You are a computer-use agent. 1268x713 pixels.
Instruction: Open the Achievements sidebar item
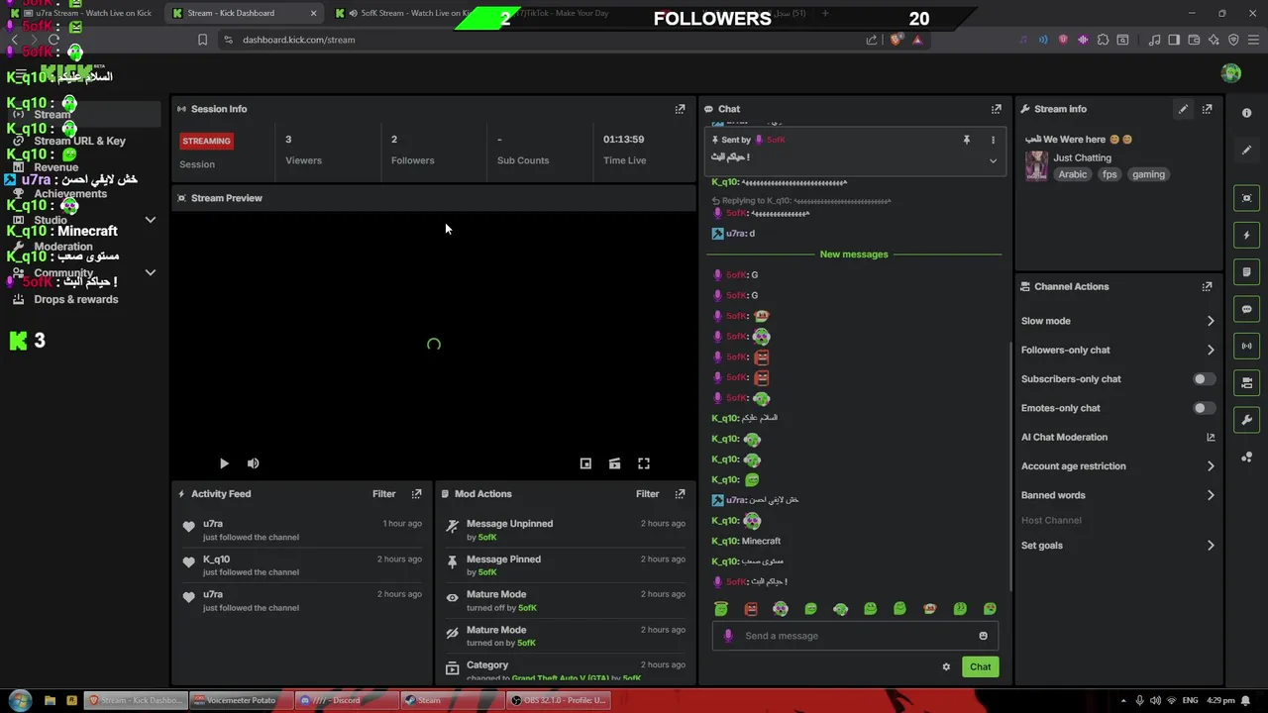point(69,193)
